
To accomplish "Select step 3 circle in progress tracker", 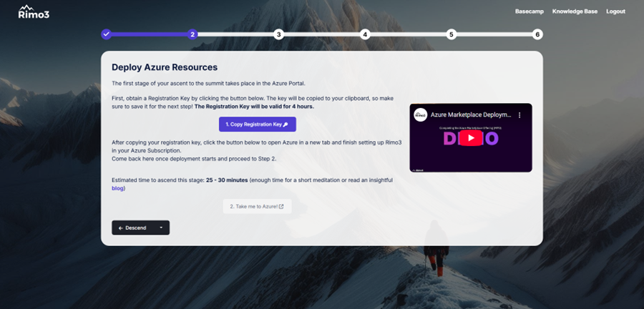I will [x=278, y=34].
